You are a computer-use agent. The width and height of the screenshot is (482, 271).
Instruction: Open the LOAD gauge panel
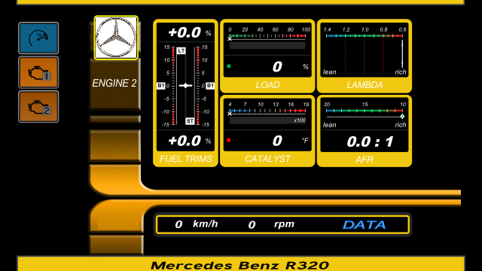click(x=267, y=56)
